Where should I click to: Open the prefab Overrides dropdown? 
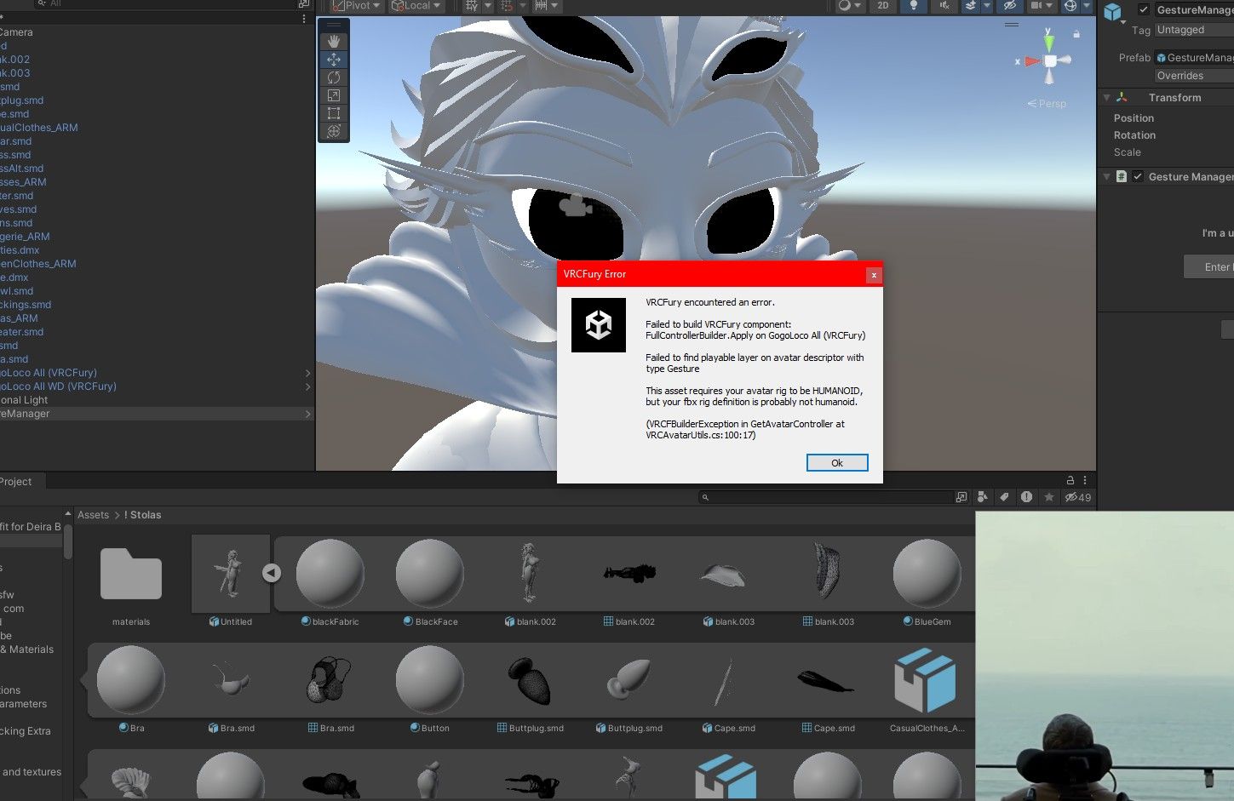(1194, 76)
